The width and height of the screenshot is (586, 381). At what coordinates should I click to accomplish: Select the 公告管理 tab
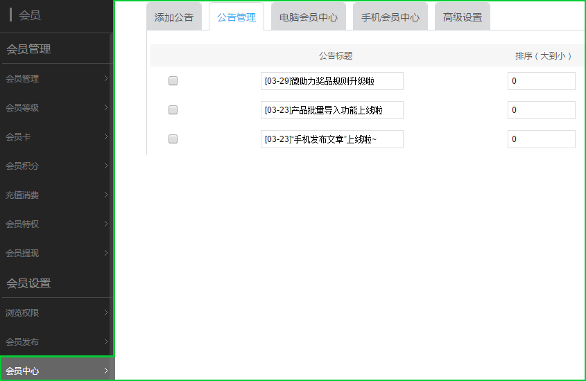coord(236,17)
